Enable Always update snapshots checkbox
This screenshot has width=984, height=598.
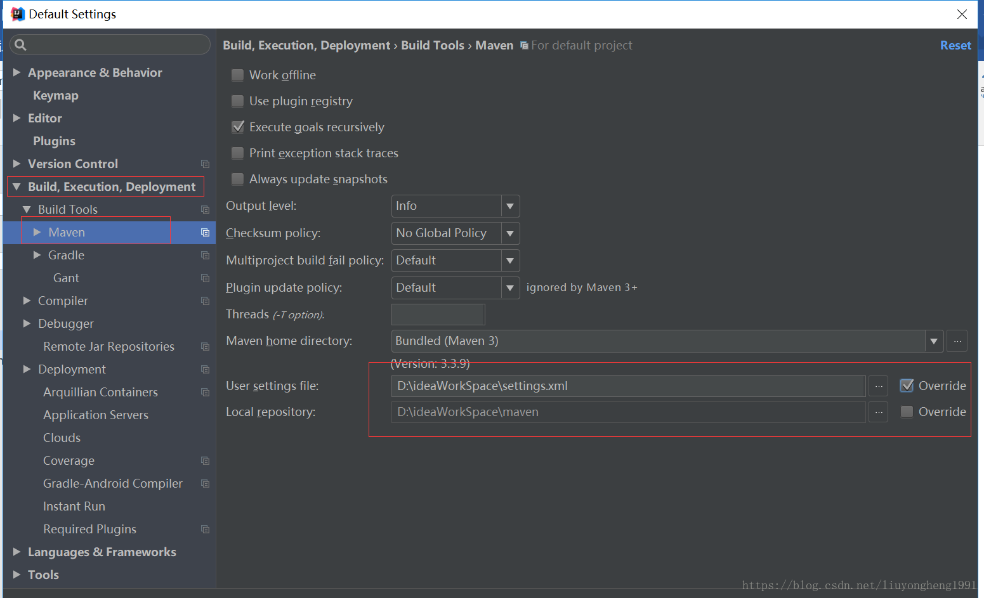238,179
